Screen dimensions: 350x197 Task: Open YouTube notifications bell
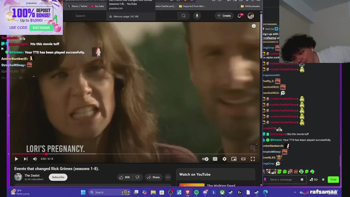point(240,16)
